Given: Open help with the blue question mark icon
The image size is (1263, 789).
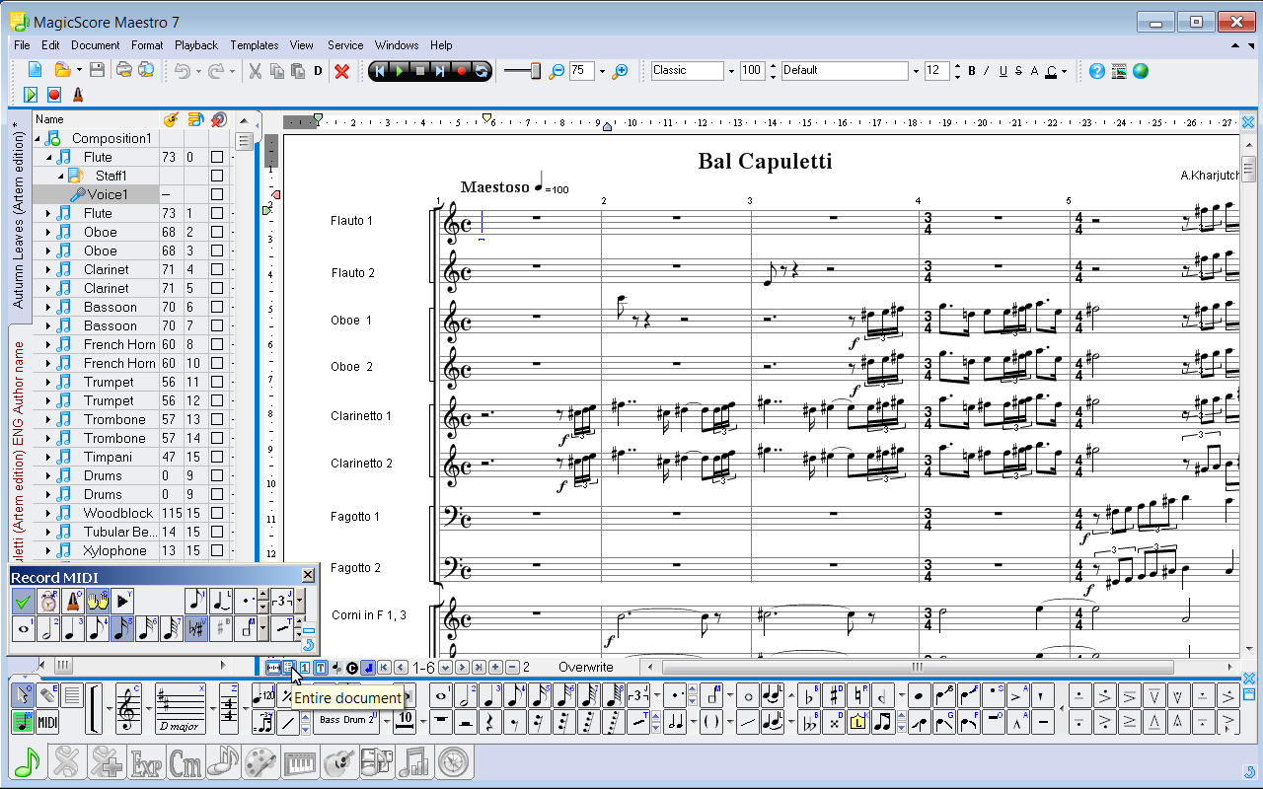Looking at the screenshot, I should [1096, 71].
